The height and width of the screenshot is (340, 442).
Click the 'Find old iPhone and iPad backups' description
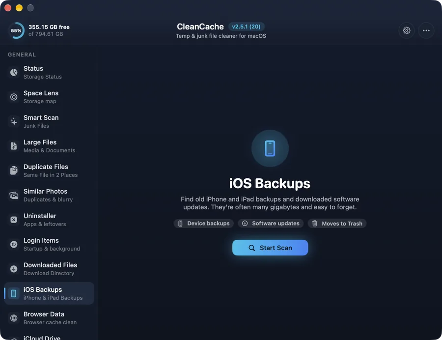270,203
